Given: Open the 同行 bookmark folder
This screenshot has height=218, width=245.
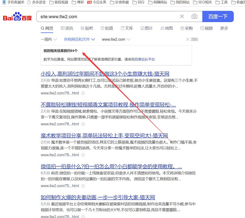Looking at the screenshot, I should 138,2.
